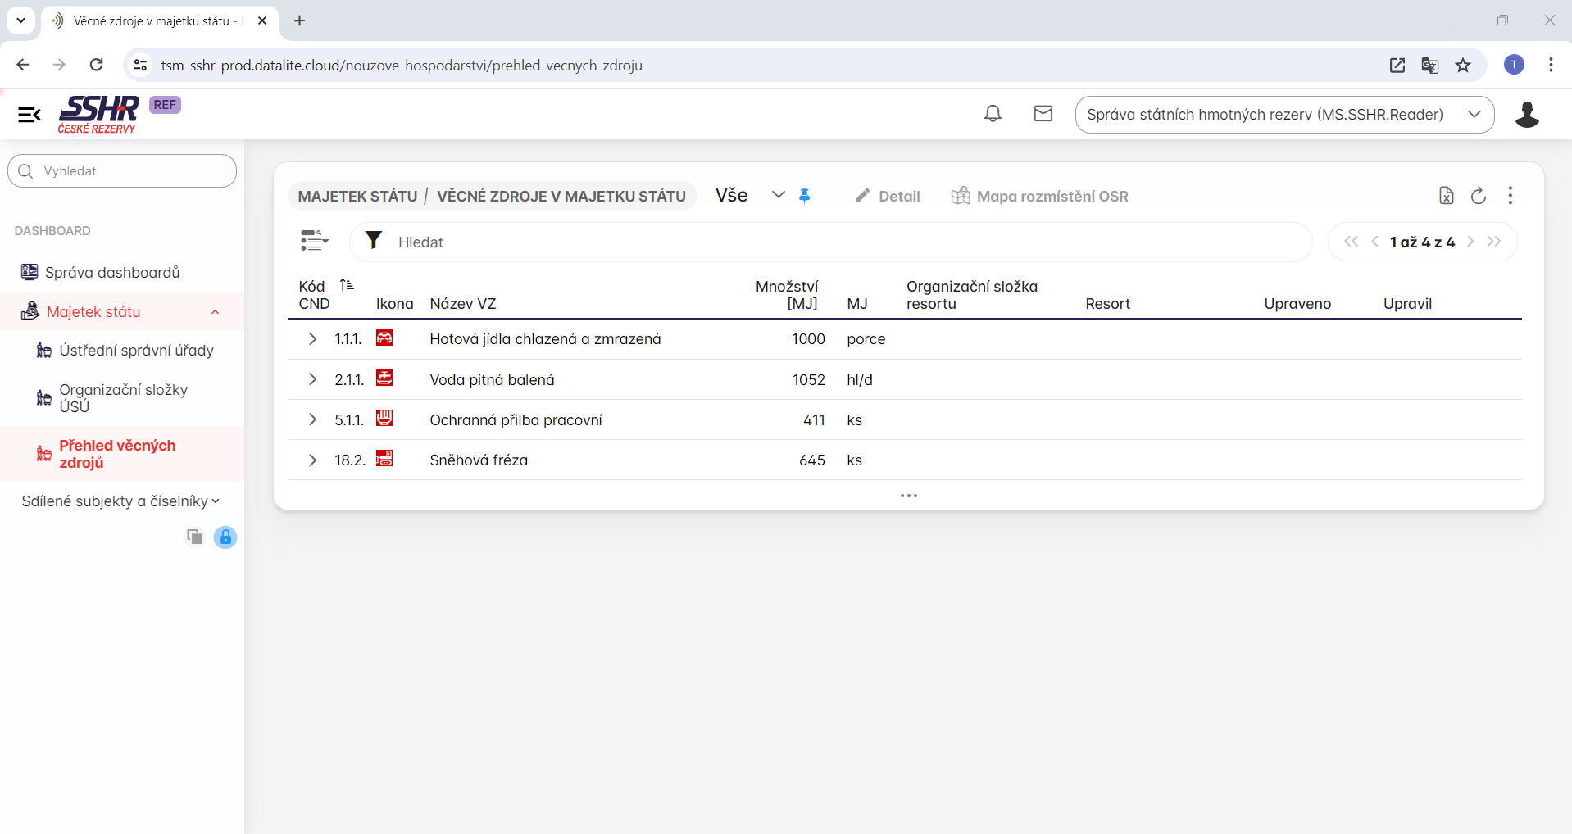1572x834 pixels.
Task: Export table to Excel file icon
Action: (1446, 196)
